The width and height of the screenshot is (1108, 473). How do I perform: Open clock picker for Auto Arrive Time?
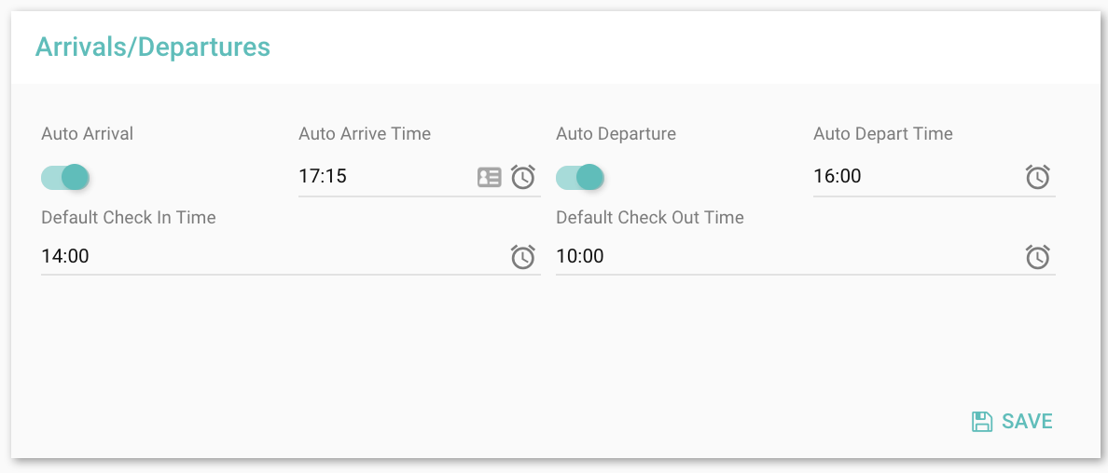point(523,177)
